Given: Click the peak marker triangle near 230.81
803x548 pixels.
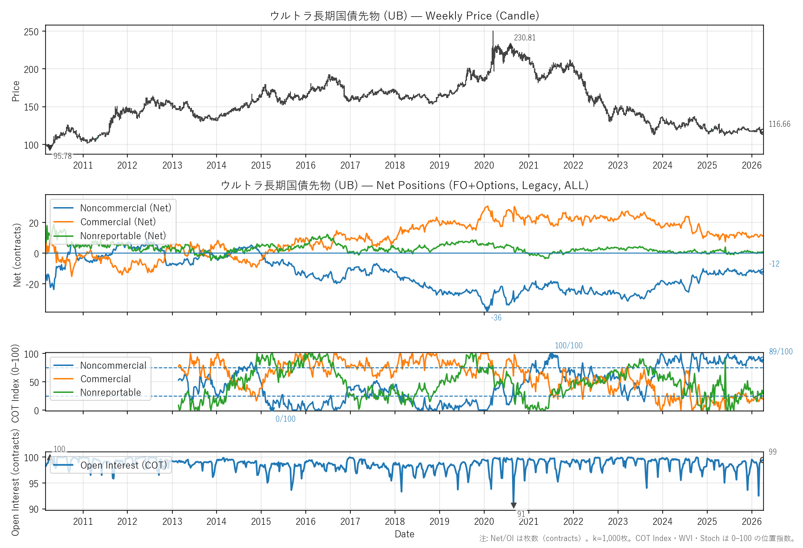Looking at the screenshot, I should coord(510,46).
